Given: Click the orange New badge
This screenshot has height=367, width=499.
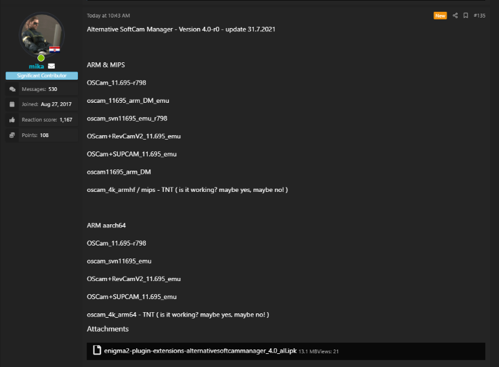Looking at the screenshot, I should (x=440, y=15).
